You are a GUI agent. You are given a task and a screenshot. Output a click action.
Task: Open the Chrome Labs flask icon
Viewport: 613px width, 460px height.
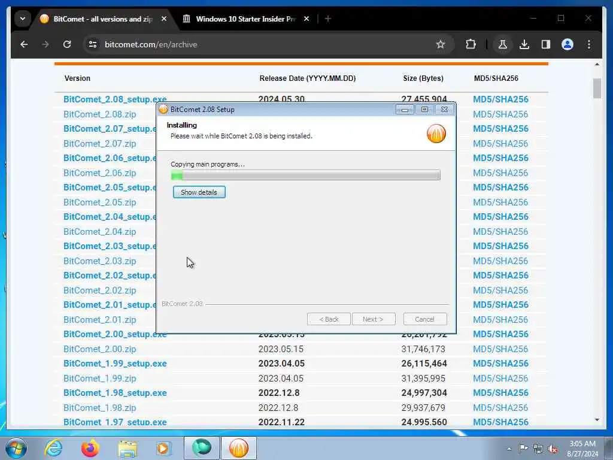503,44
